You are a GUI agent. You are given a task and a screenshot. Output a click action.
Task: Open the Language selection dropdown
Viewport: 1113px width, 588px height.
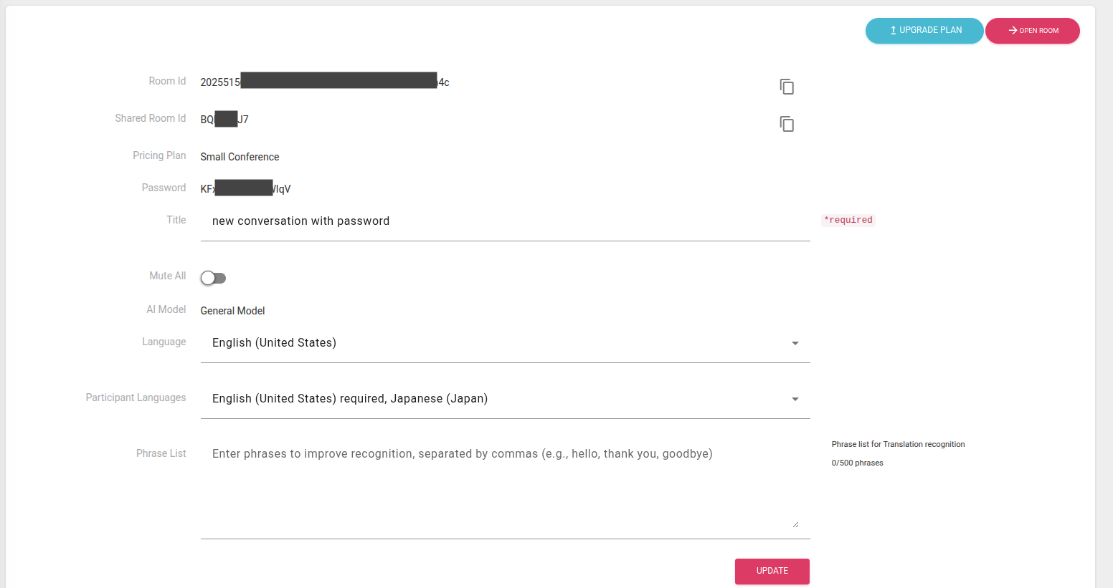495,343
